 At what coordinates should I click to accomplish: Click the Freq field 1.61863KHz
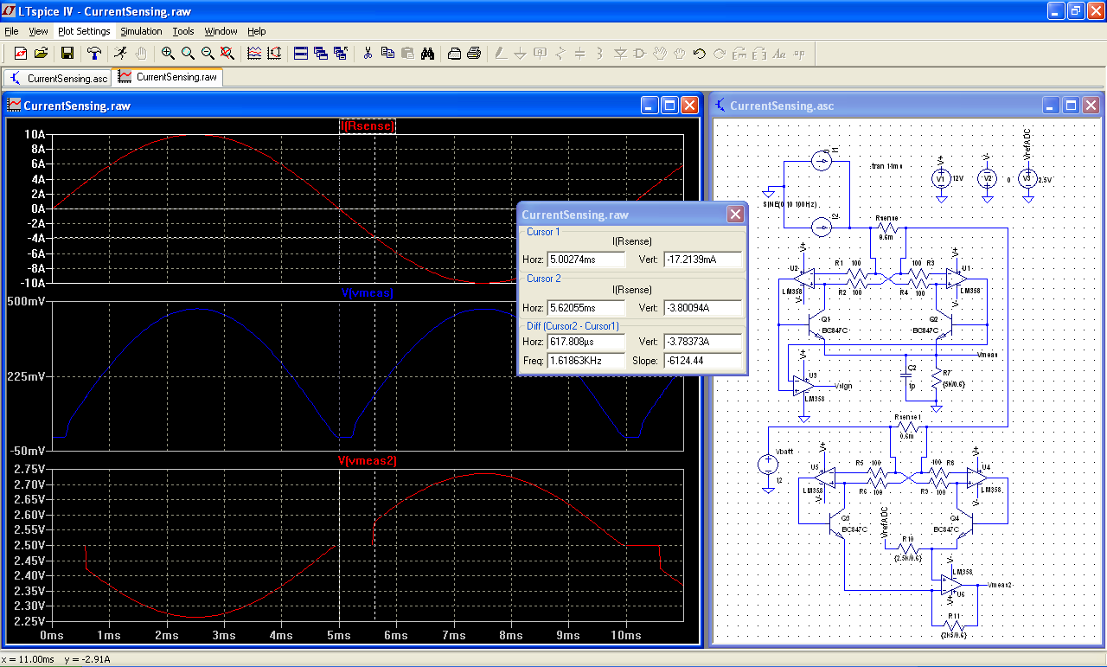coord(586,360)
